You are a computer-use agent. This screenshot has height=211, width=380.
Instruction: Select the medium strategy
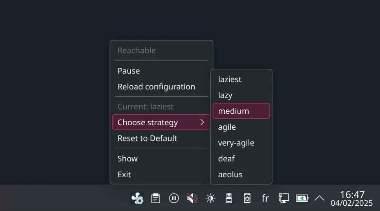coord(241,111)
